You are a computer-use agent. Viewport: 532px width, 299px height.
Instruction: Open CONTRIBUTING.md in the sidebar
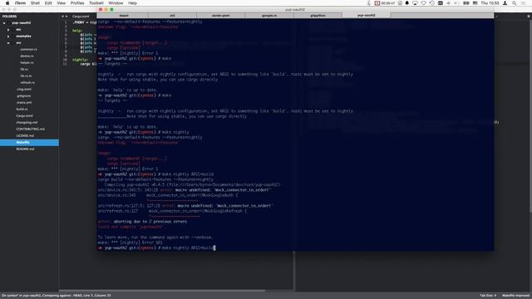pos(30,130)
